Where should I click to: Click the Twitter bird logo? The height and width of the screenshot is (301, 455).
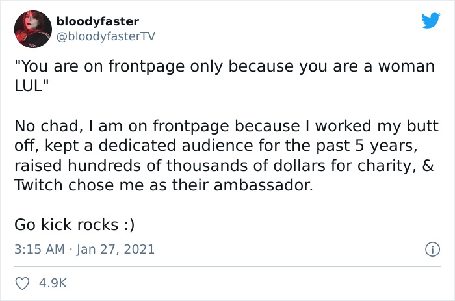click(430, 21)
